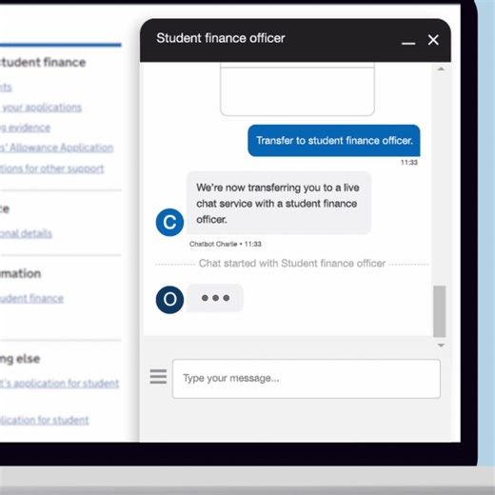Minimize the Student finance officer chat
Viewport: 495px width, 495px height.
408,43
